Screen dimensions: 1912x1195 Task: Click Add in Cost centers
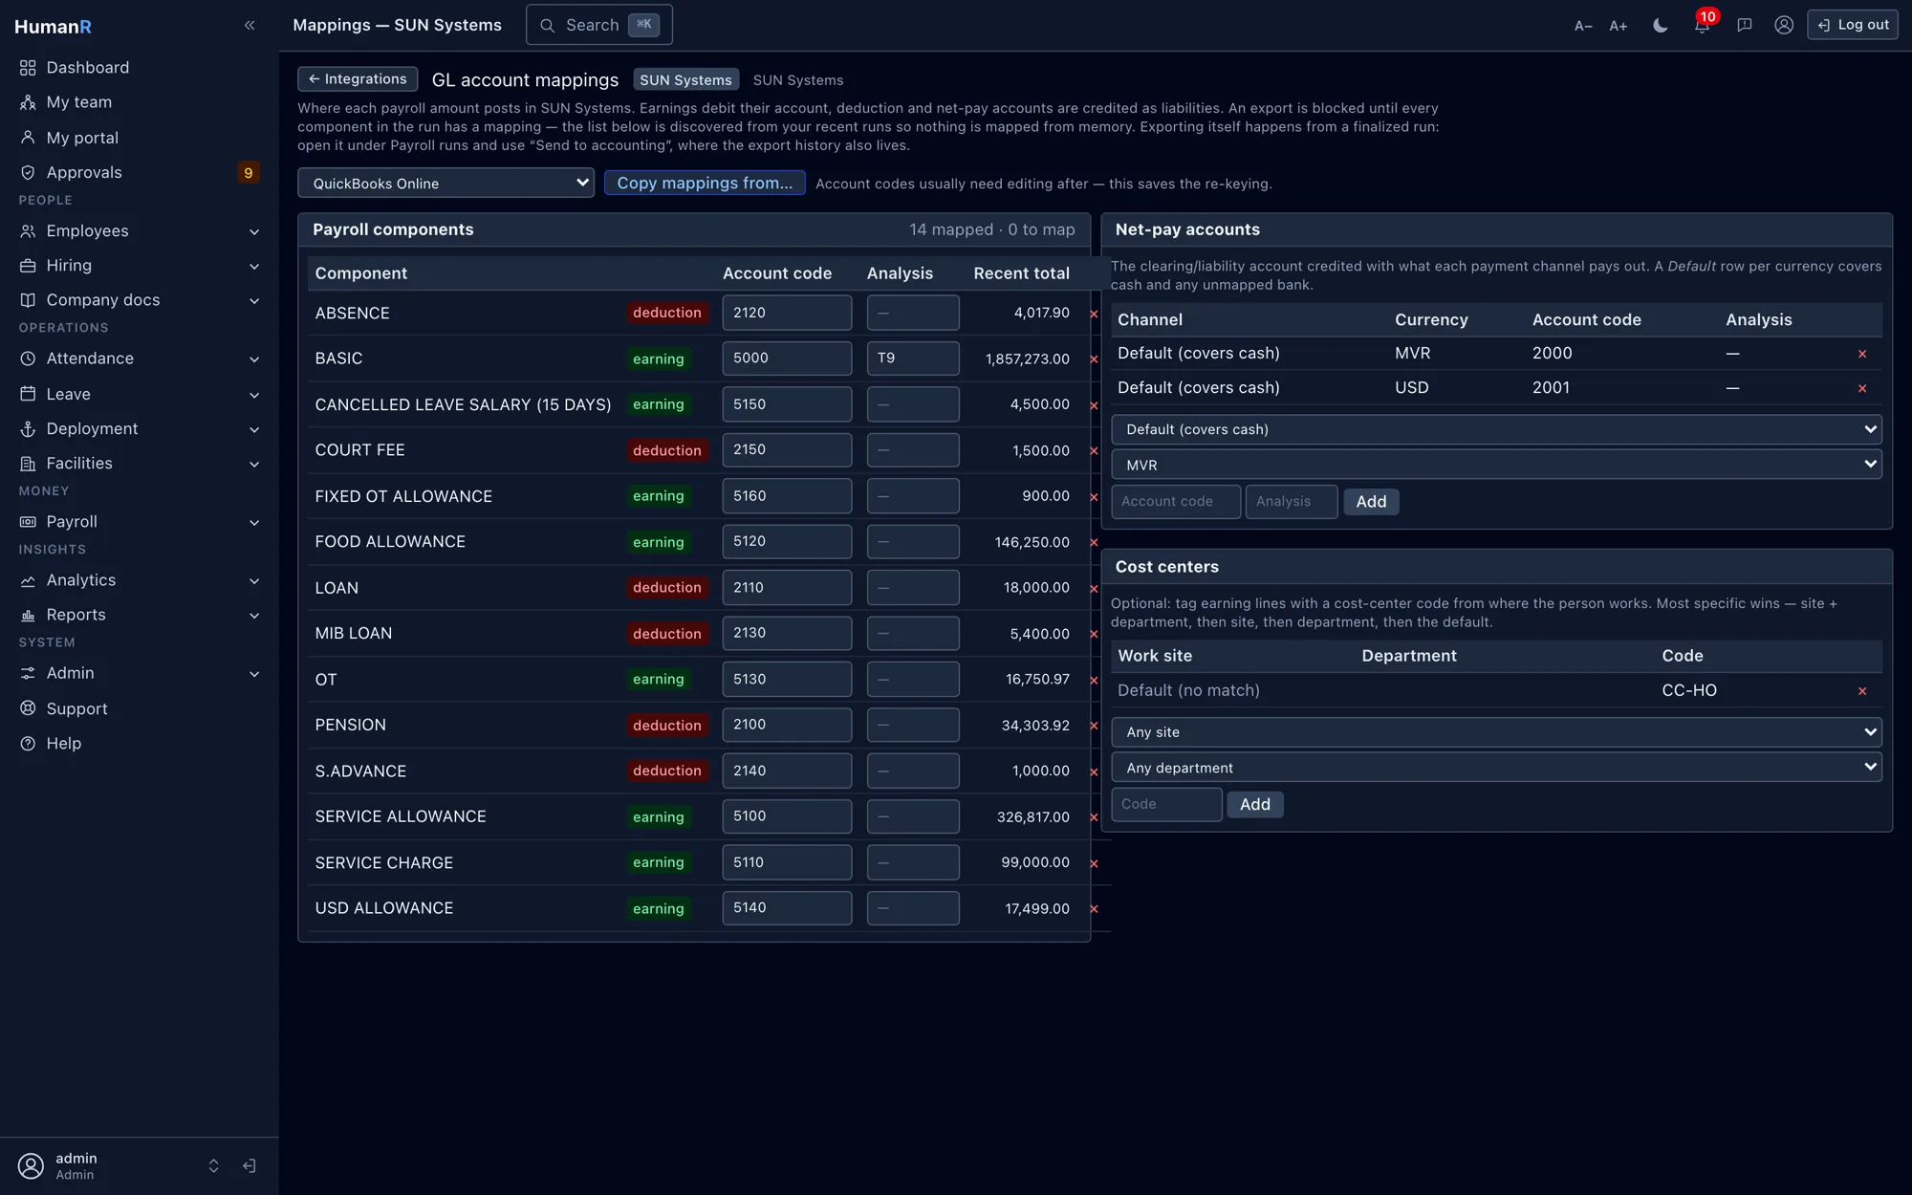(1255, 805)
